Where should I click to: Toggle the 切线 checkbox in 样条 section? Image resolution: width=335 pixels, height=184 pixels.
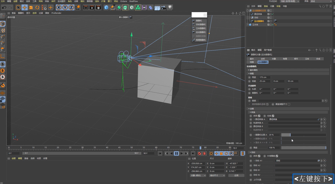(x=273, y=116)
